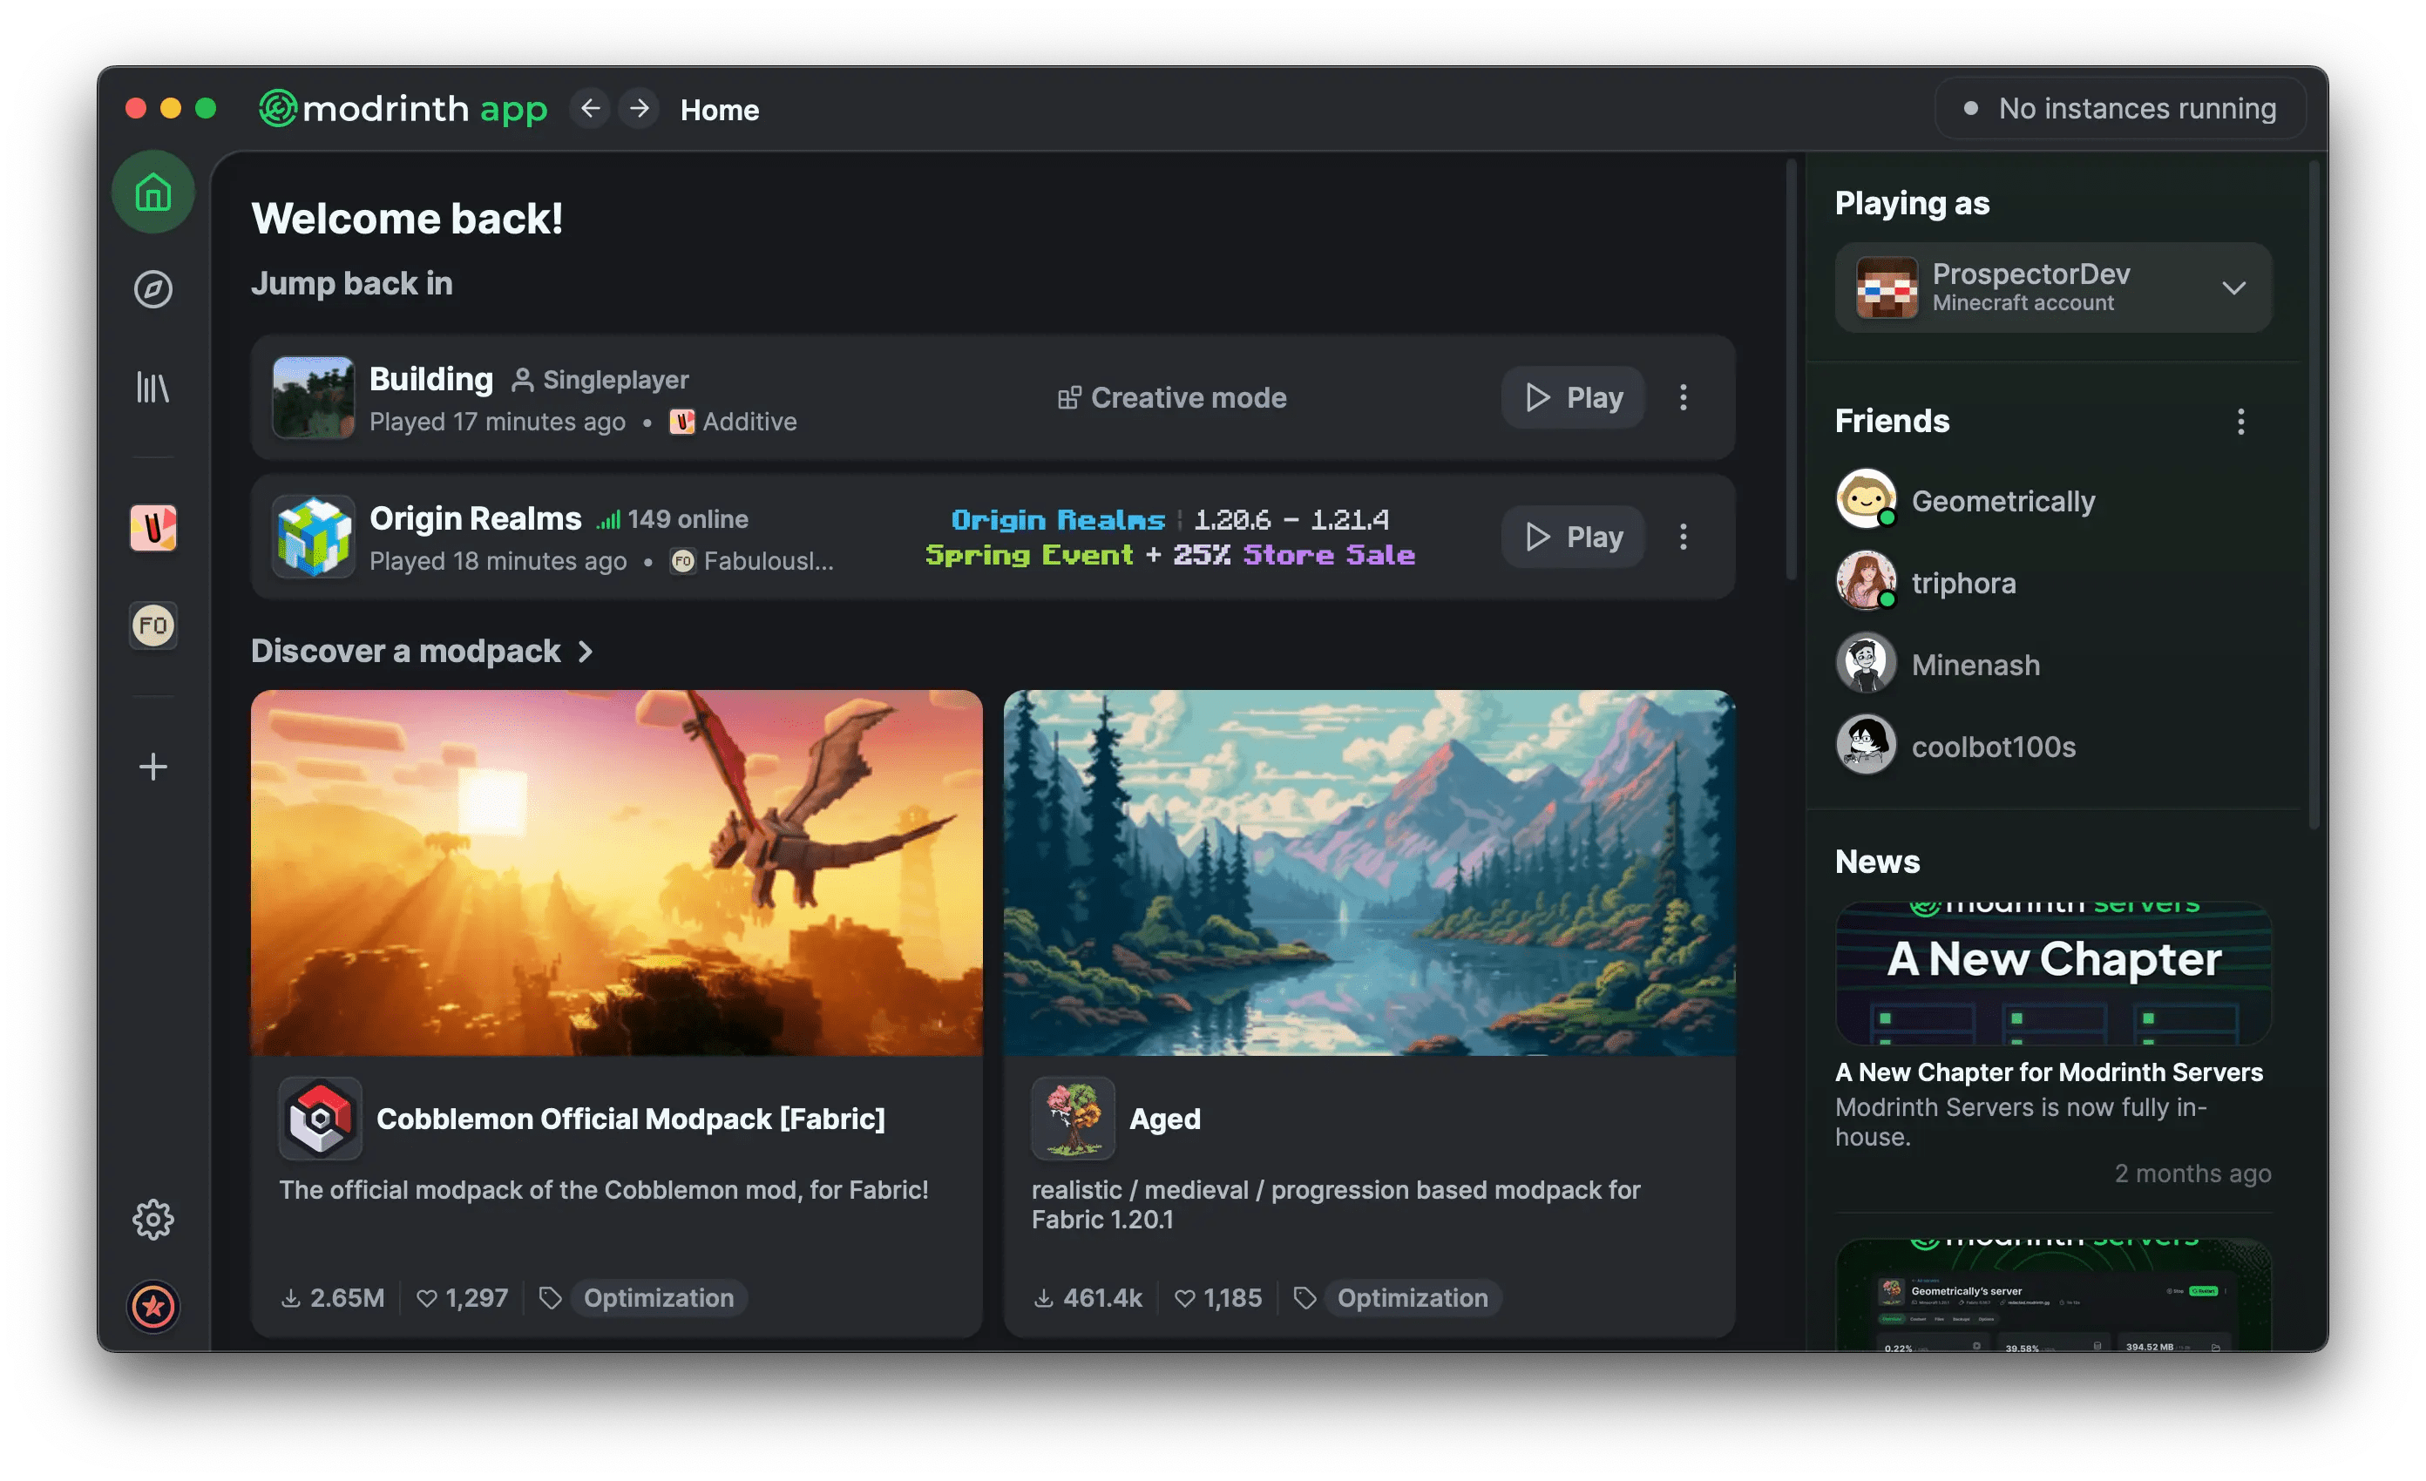Open the Modrinth account avatar icon
The width and height of the screenshot is (2426, 1481).
[152, 1307]
